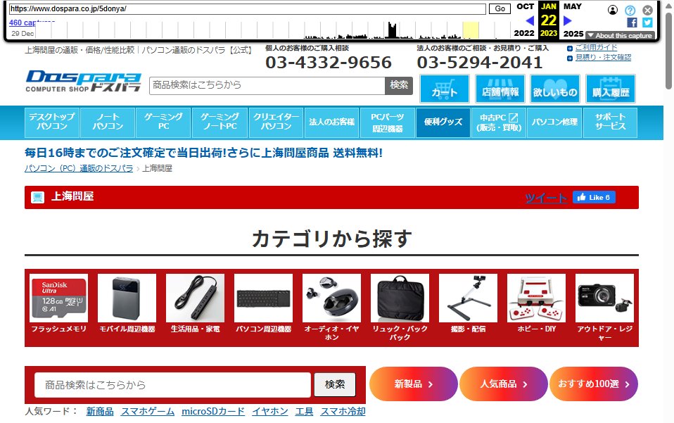Select PCパーツ周辺機器 nav tab
Viewport: 674px width, 423px height.
(387, 122)
